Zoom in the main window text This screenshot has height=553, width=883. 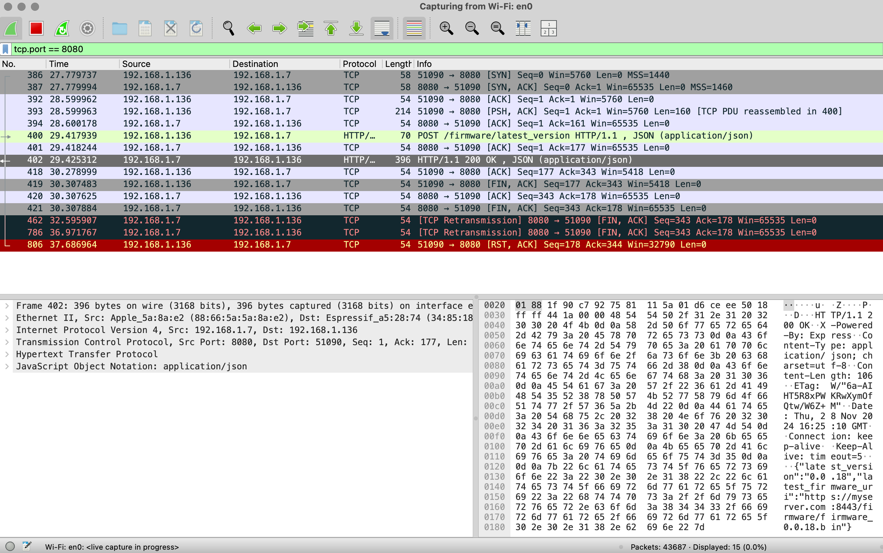point(446,28)
